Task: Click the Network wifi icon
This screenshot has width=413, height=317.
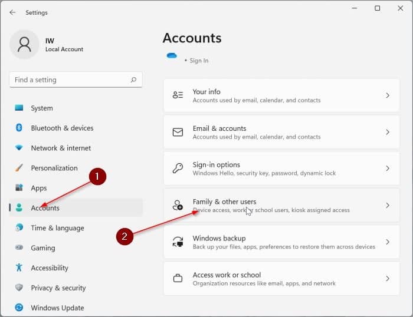Action: pyautogui.click(x=19, y=147)
